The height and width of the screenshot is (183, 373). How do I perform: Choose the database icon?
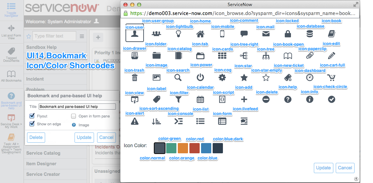tap(309, 34)
